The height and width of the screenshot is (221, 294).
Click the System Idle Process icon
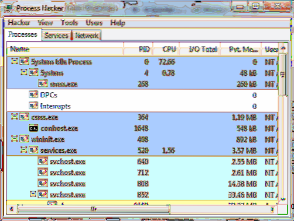pos(24,62)
